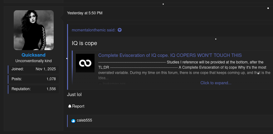Viewport: 273px width, 134px height.
Task: Click the quoted text "IQ is cope"
Action: (85, 43)
